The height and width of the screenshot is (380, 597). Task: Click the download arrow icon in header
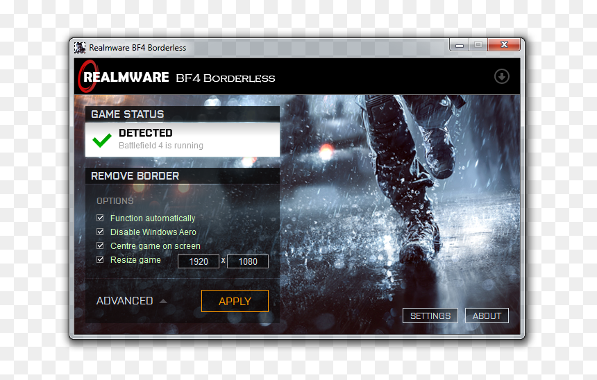501,76
